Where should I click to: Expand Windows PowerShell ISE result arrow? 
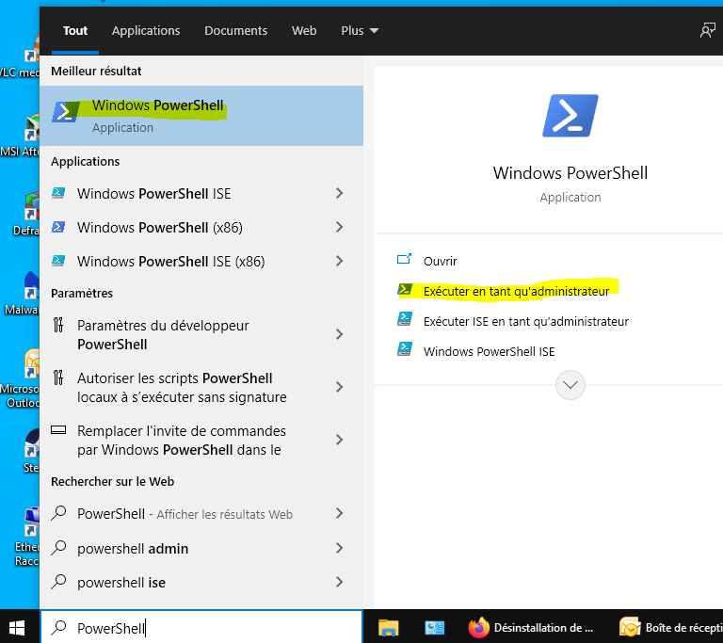(x=339, y=193)
